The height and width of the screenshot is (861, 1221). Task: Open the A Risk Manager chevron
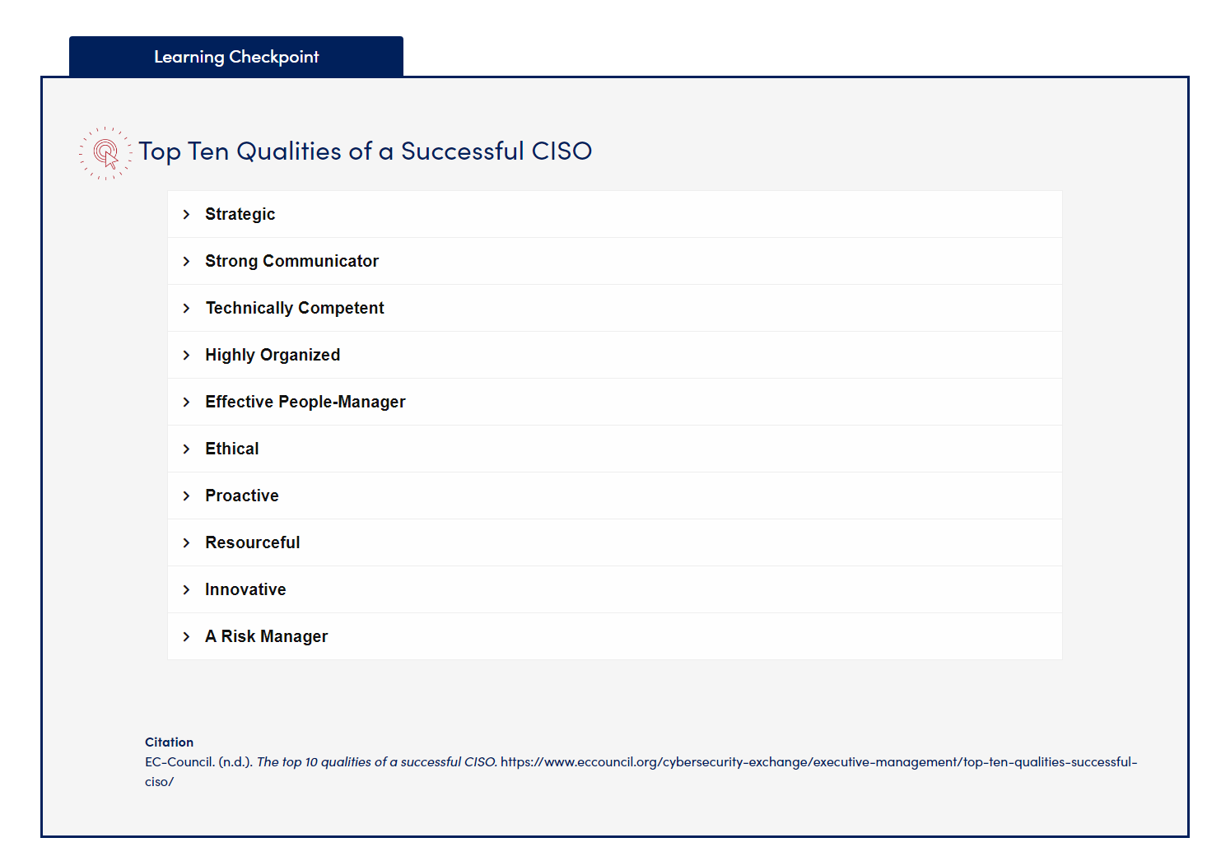click(187, 637)
